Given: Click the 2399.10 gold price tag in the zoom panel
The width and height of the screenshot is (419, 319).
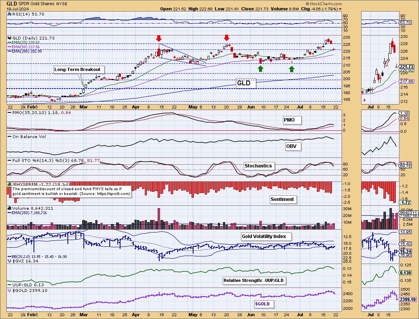Looking at the screenshot, I should (x=408, y=299).
